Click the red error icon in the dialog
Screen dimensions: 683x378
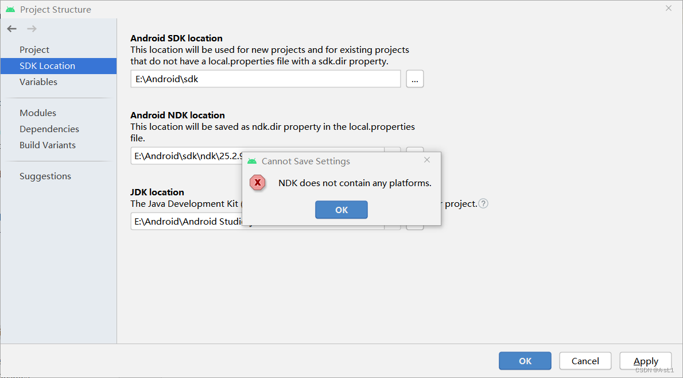(x=258, y=183)
